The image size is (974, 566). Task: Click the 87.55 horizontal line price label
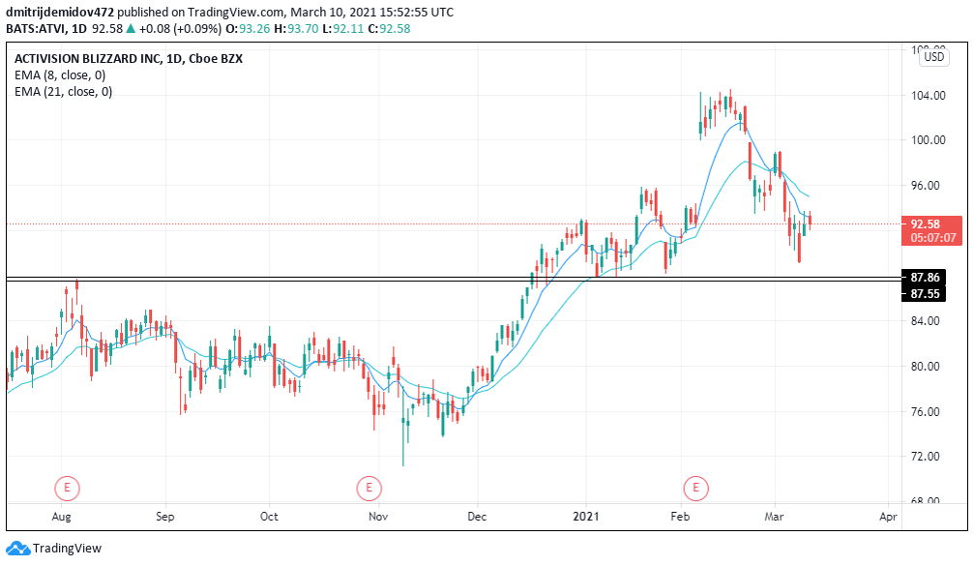coord(924,293)
